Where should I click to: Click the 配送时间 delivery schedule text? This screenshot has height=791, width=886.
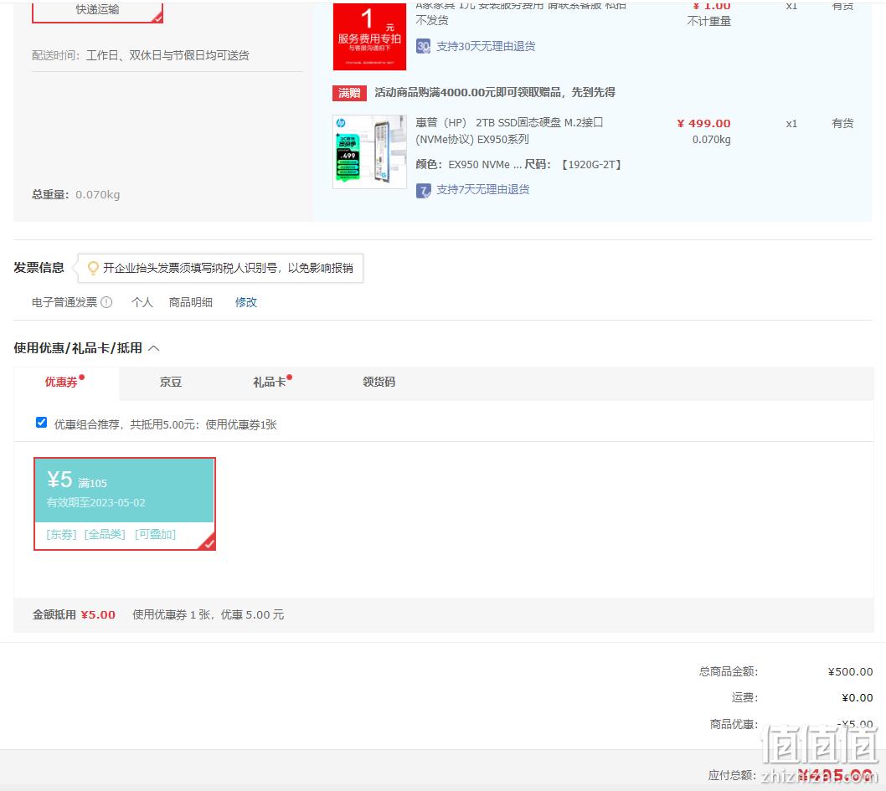coord(140,55)
